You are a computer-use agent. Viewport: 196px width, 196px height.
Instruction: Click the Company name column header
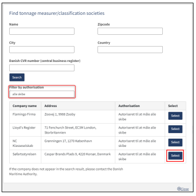24,106
